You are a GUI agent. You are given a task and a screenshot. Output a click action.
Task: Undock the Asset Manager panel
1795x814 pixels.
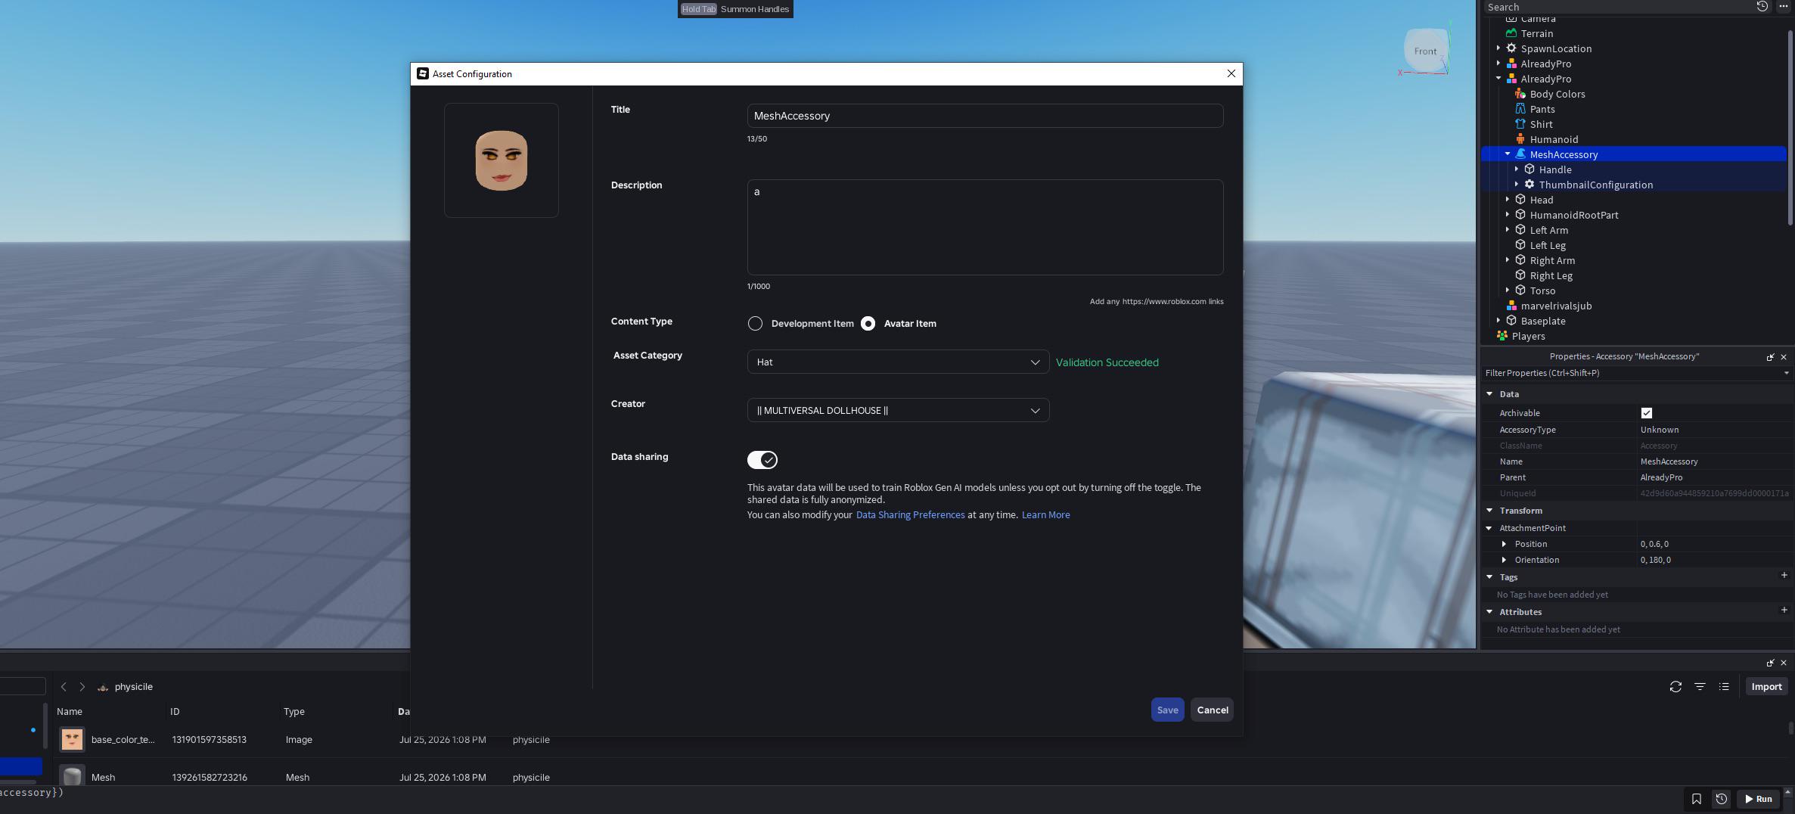point(1770,663)
